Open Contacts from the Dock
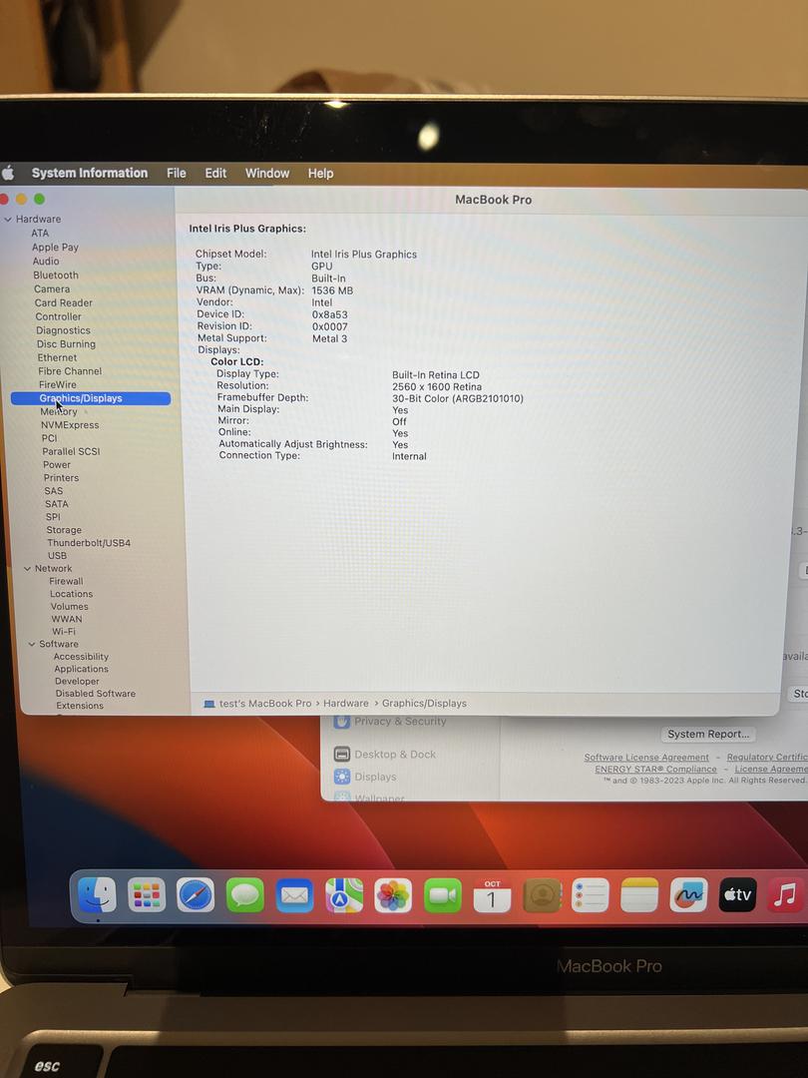808x1078 pixels. point(542,895)
